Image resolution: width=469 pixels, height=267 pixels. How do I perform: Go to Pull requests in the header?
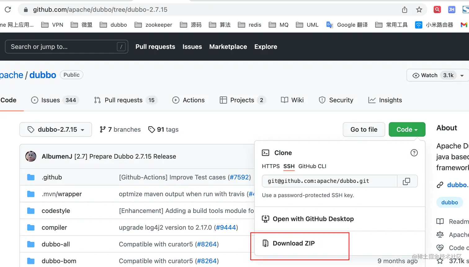[155, 47]
